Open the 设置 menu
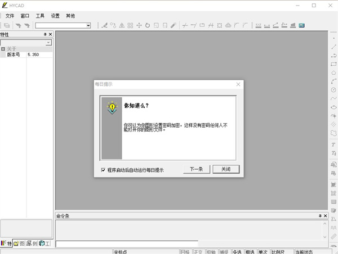The image size is (338, 254). (x=55, y=16)
